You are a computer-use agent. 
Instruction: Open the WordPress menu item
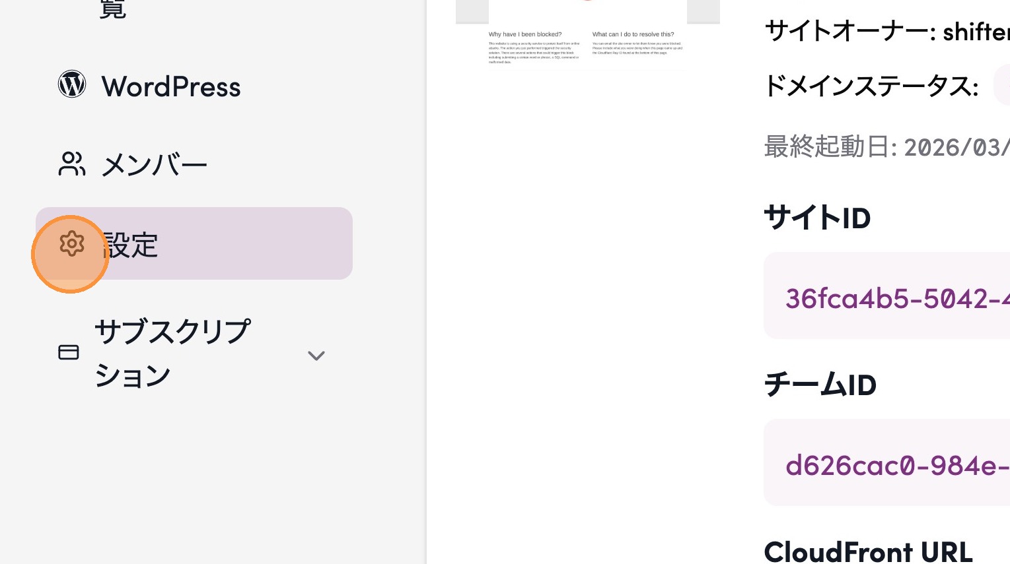coord(170,87)
